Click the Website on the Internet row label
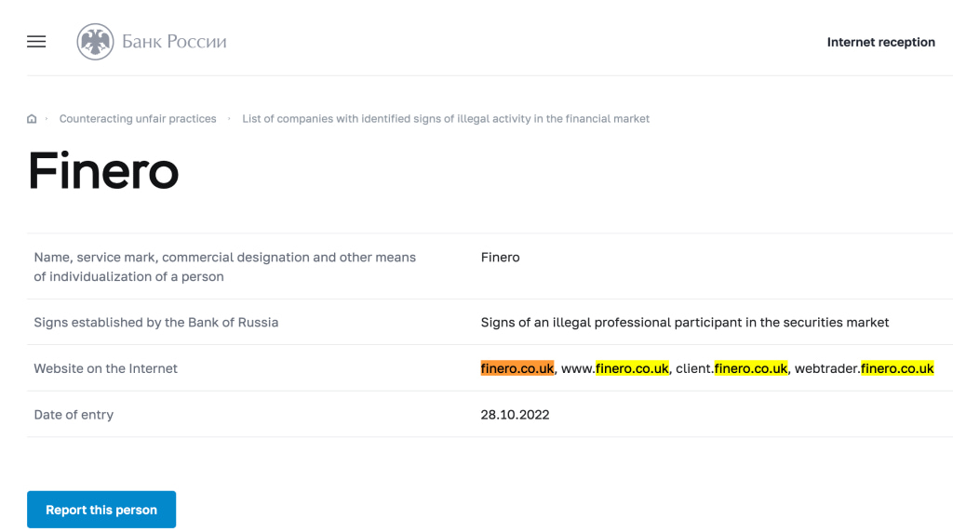Viewport: 953px width, 532px height. coord(106,368)
